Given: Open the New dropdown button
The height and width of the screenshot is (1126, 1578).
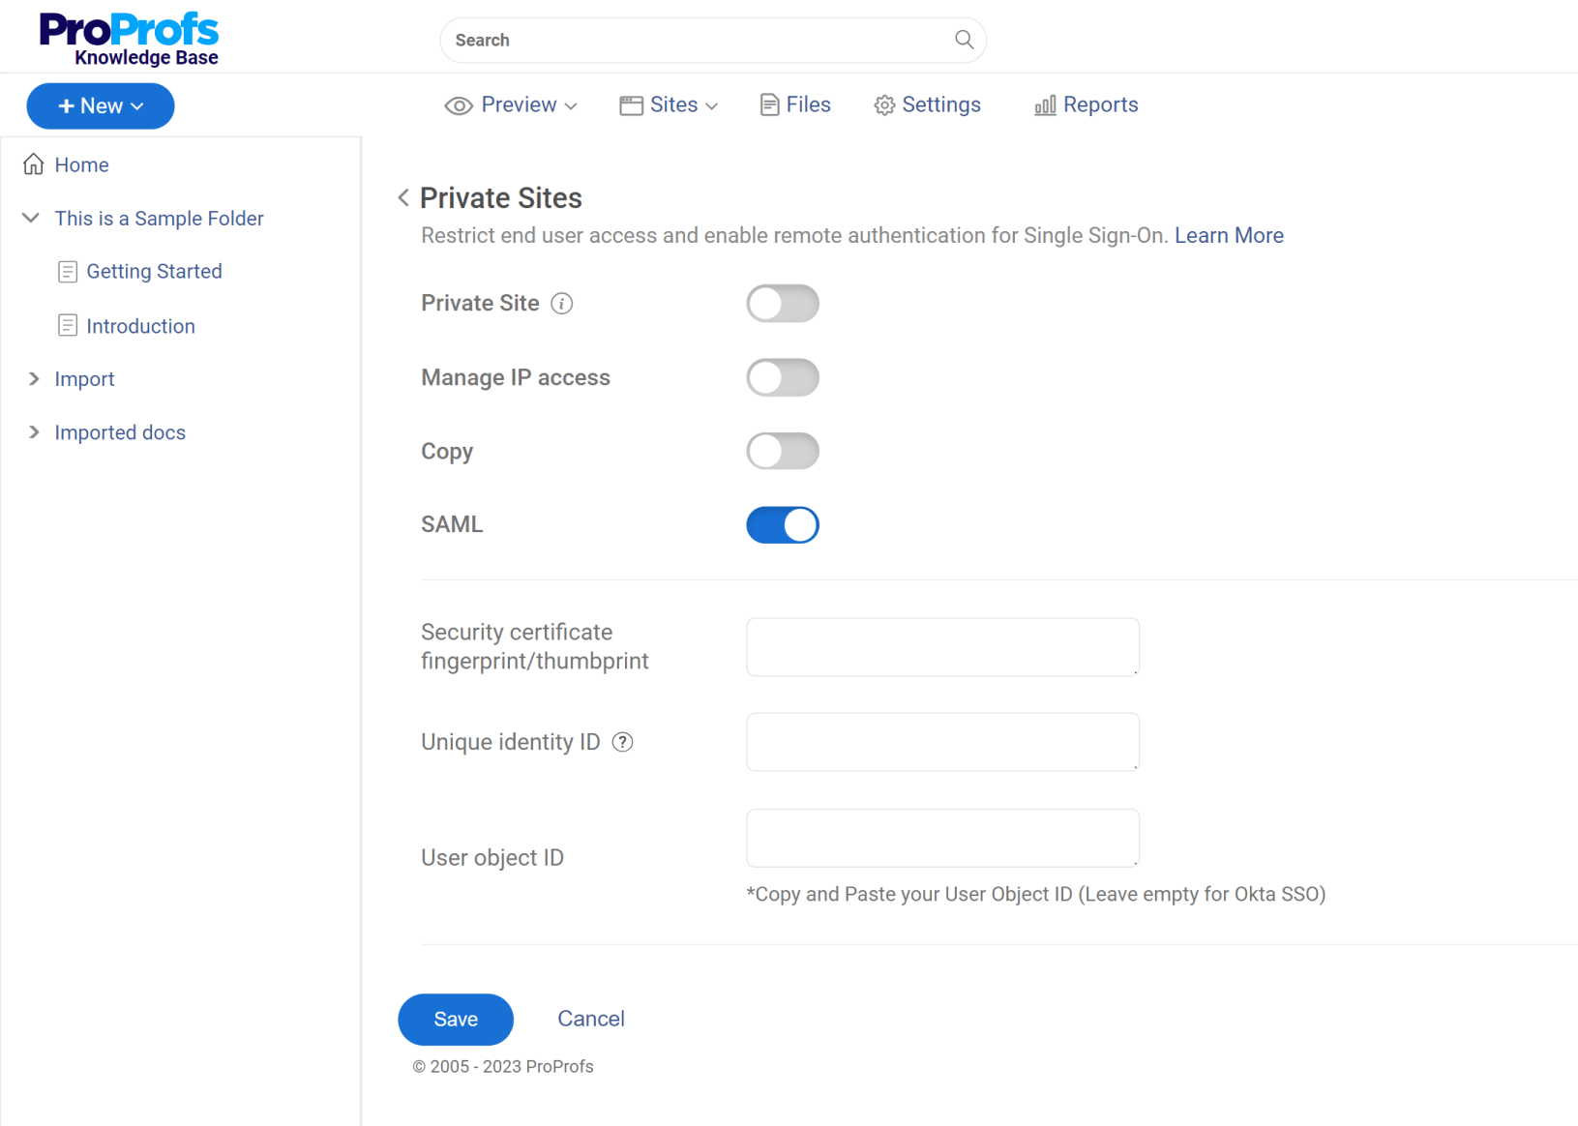Looking at the screenshot, I should [x=101, y=106].
